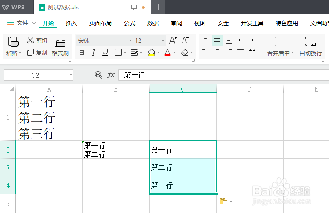The image size is (329, 213).
Task: Switch to the 页面布局 tab
Action: click(100, 23)
